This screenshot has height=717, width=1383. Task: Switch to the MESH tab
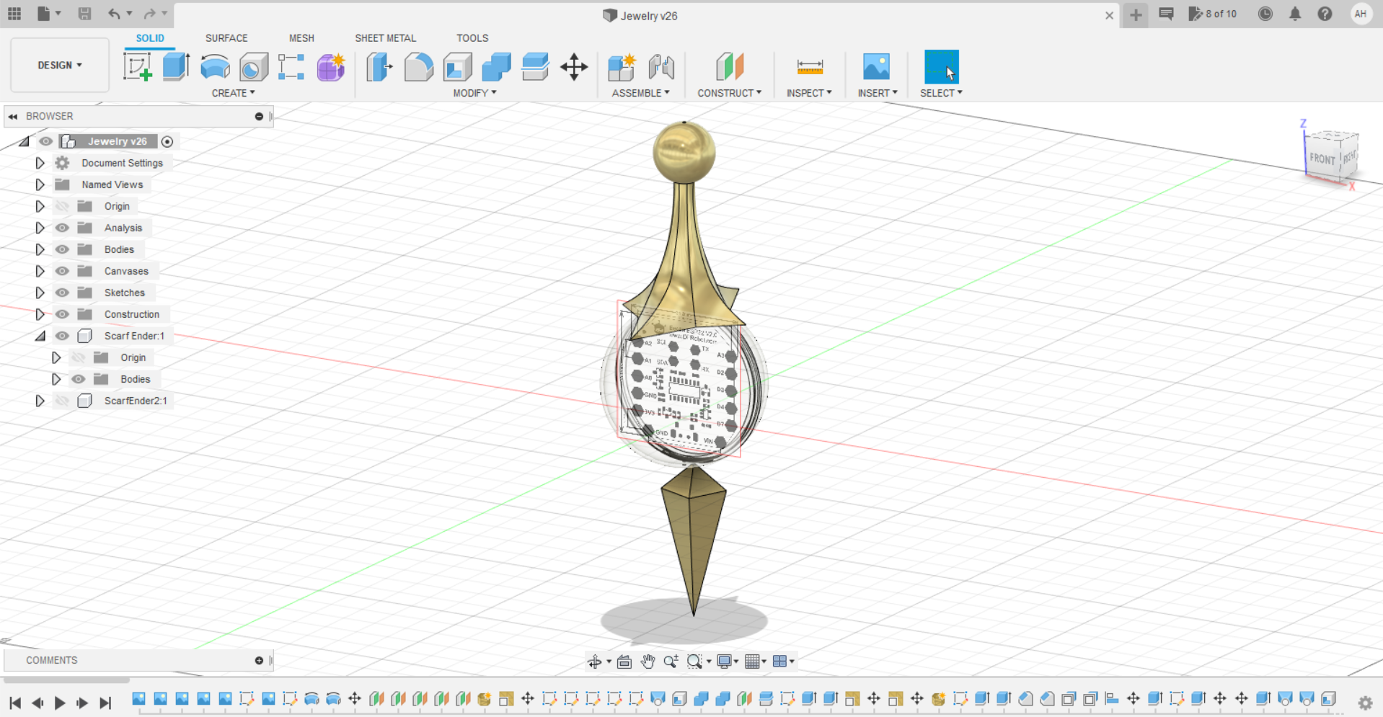[301, 37]
